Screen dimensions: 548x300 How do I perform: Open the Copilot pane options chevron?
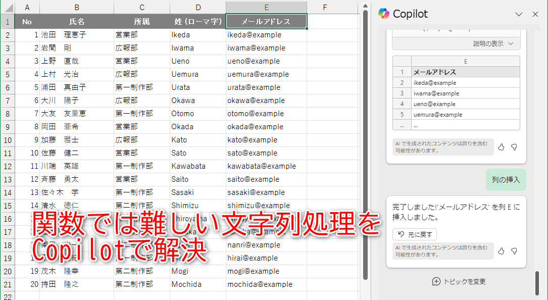click(519, 14)
